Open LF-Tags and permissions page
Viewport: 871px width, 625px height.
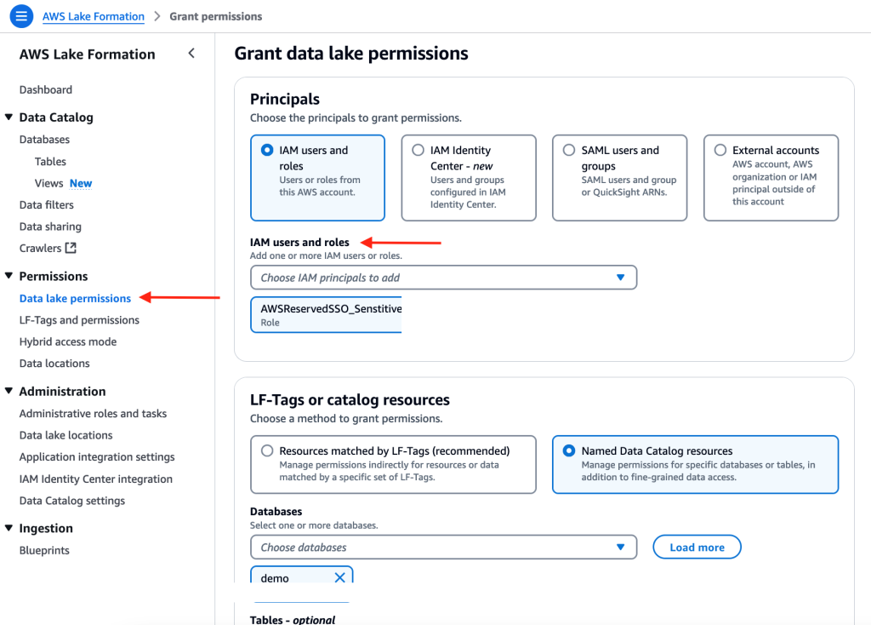coord(79,319)
